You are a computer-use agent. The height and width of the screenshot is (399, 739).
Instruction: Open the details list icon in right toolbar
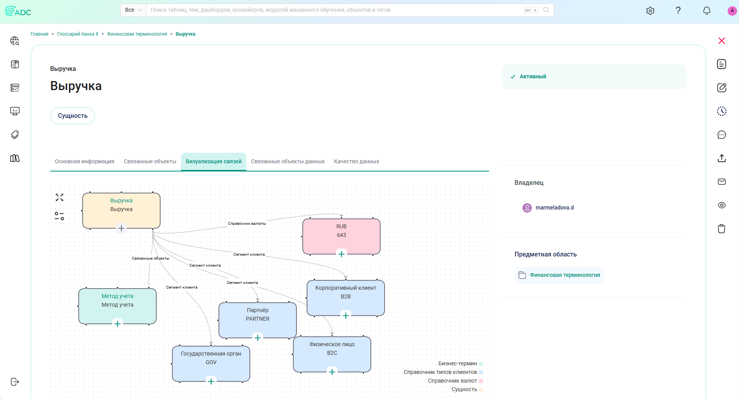point(722,64)
